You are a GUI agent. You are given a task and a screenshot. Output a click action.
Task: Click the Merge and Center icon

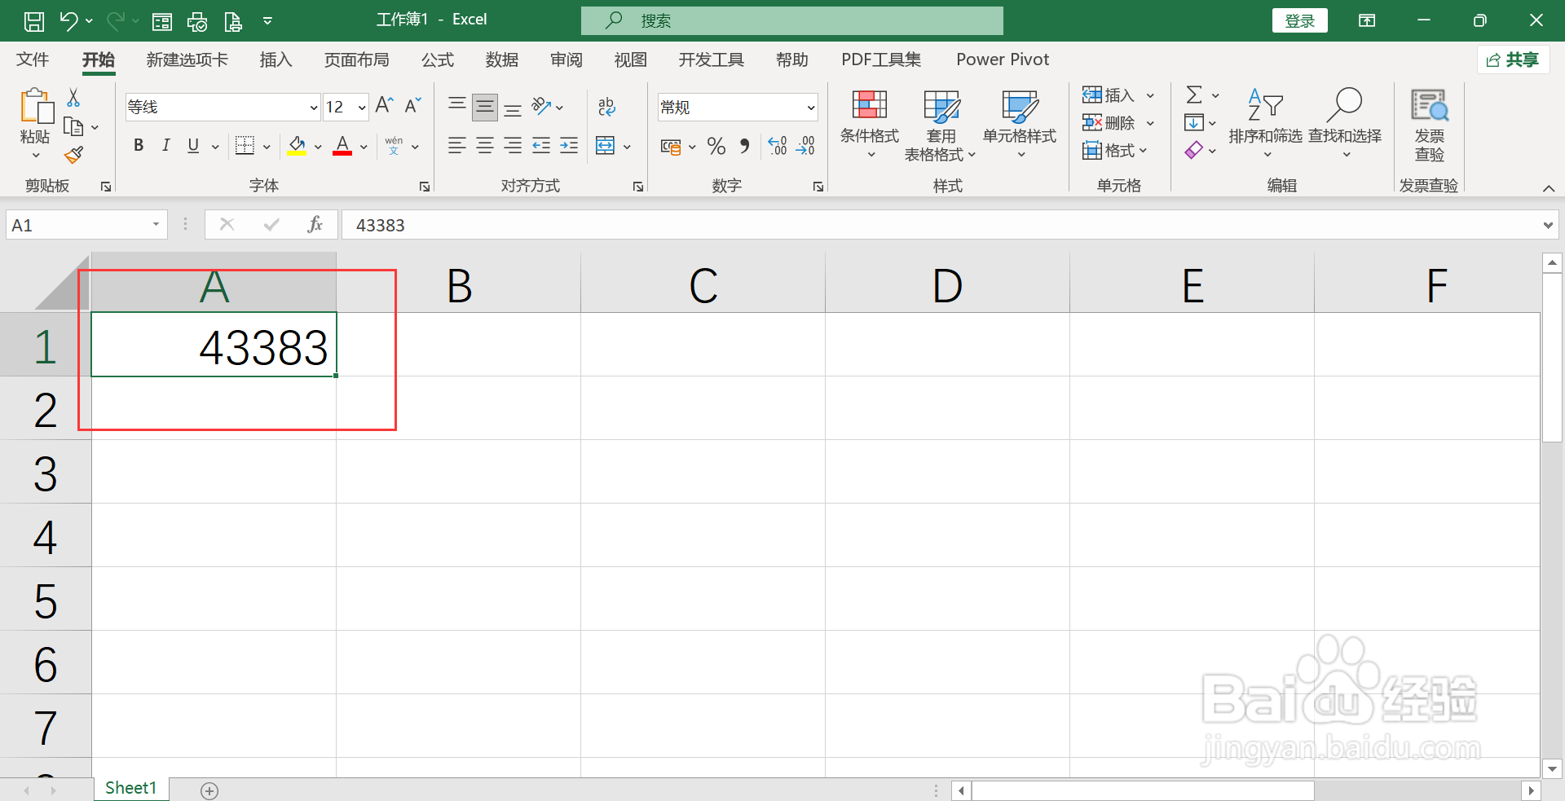606,146
